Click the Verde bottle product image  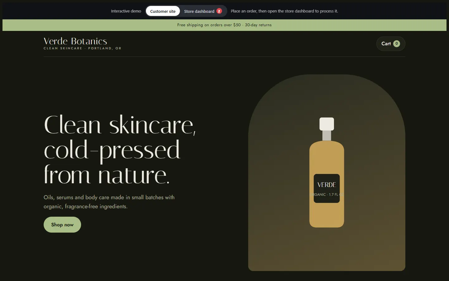[x=327, y=172]
